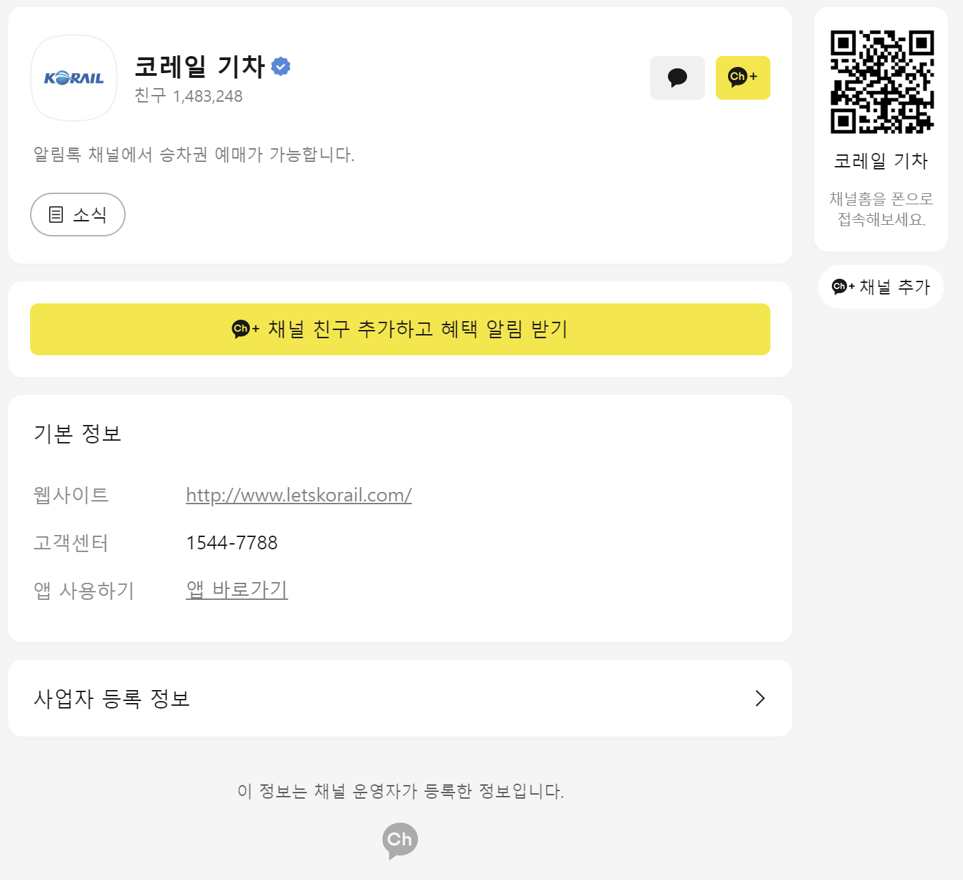
Task: Click the channel QR code
Action: click(x=882, y=82)
